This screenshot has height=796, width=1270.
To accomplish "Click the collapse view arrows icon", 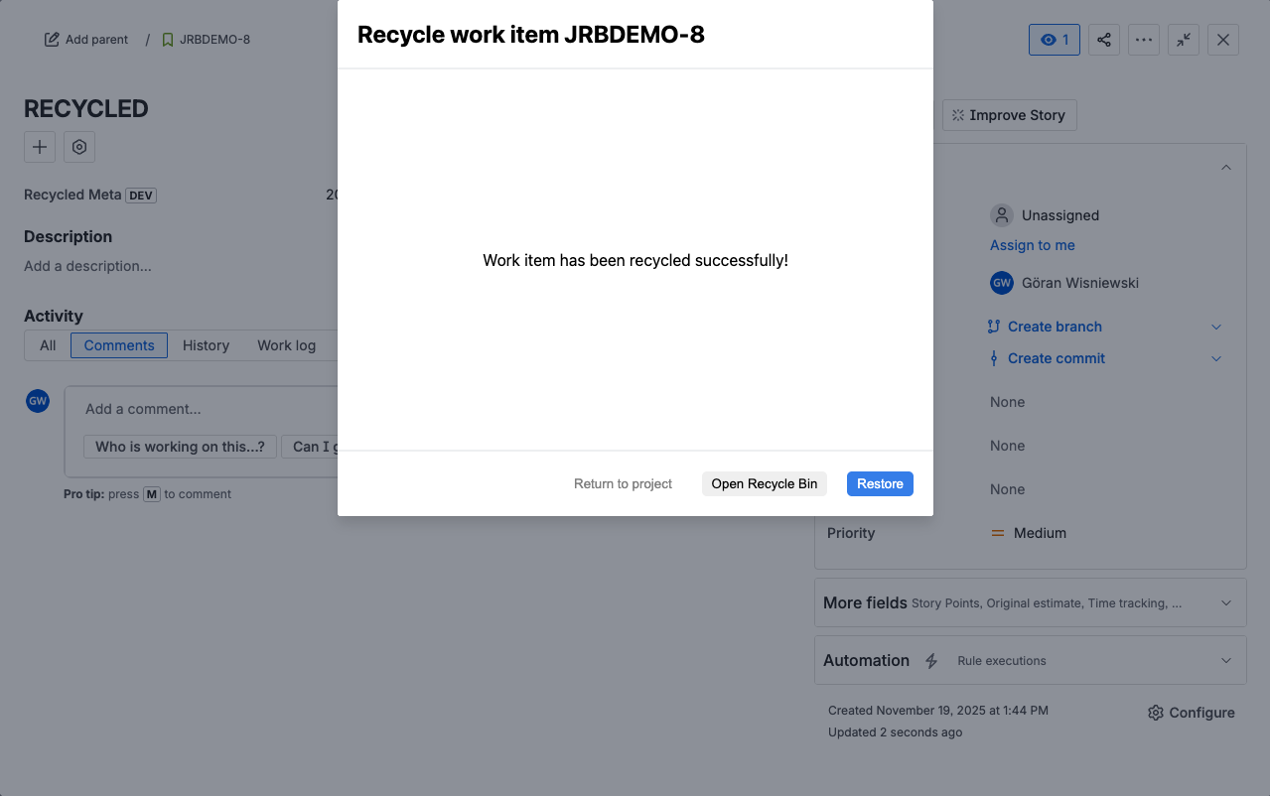I will tap(1183, 40).
